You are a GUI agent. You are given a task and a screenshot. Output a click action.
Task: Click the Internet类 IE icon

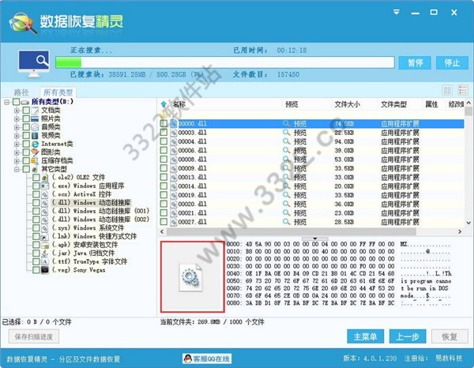[x=35, y=144]
